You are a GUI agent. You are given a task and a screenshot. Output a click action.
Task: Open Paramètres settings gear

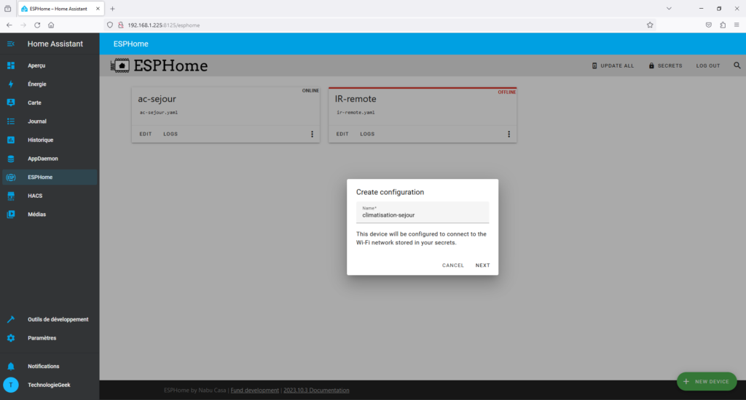pos(11,337)
